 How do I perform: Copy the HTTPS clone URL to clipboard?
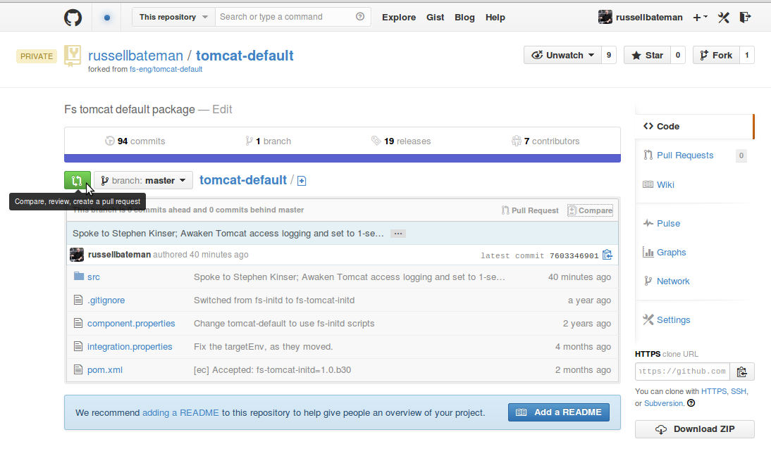click(x=742, y=372)
